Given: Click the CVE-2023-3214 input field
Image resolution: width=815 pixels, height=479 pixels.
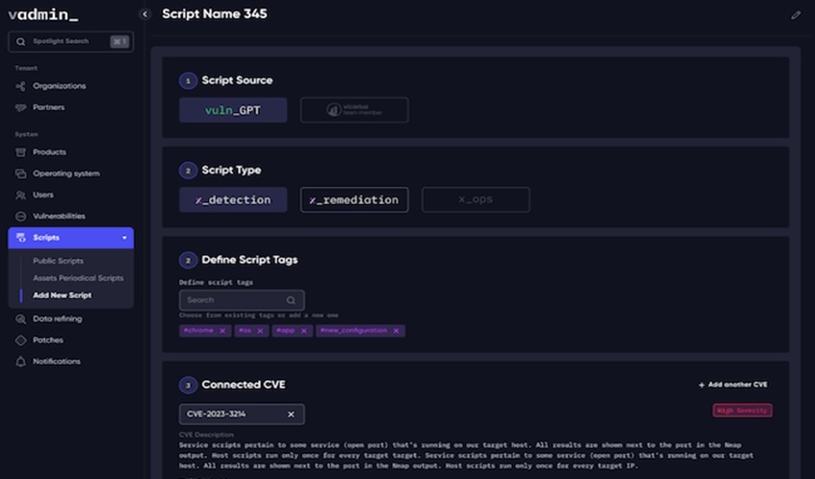Looking at the screenshot, I should tap(242, 414).
